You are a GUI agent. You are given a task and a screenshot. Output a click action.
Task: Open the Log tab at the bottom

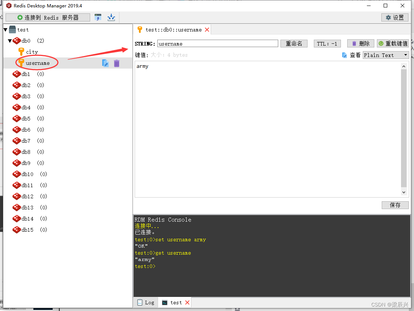(146, 302)
